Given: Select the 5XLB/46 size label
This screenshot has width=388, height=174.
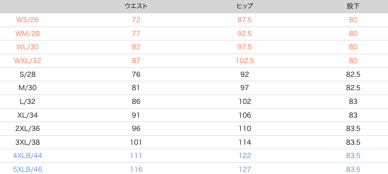Looking at the screenshot, I should (x=28, y=169).
